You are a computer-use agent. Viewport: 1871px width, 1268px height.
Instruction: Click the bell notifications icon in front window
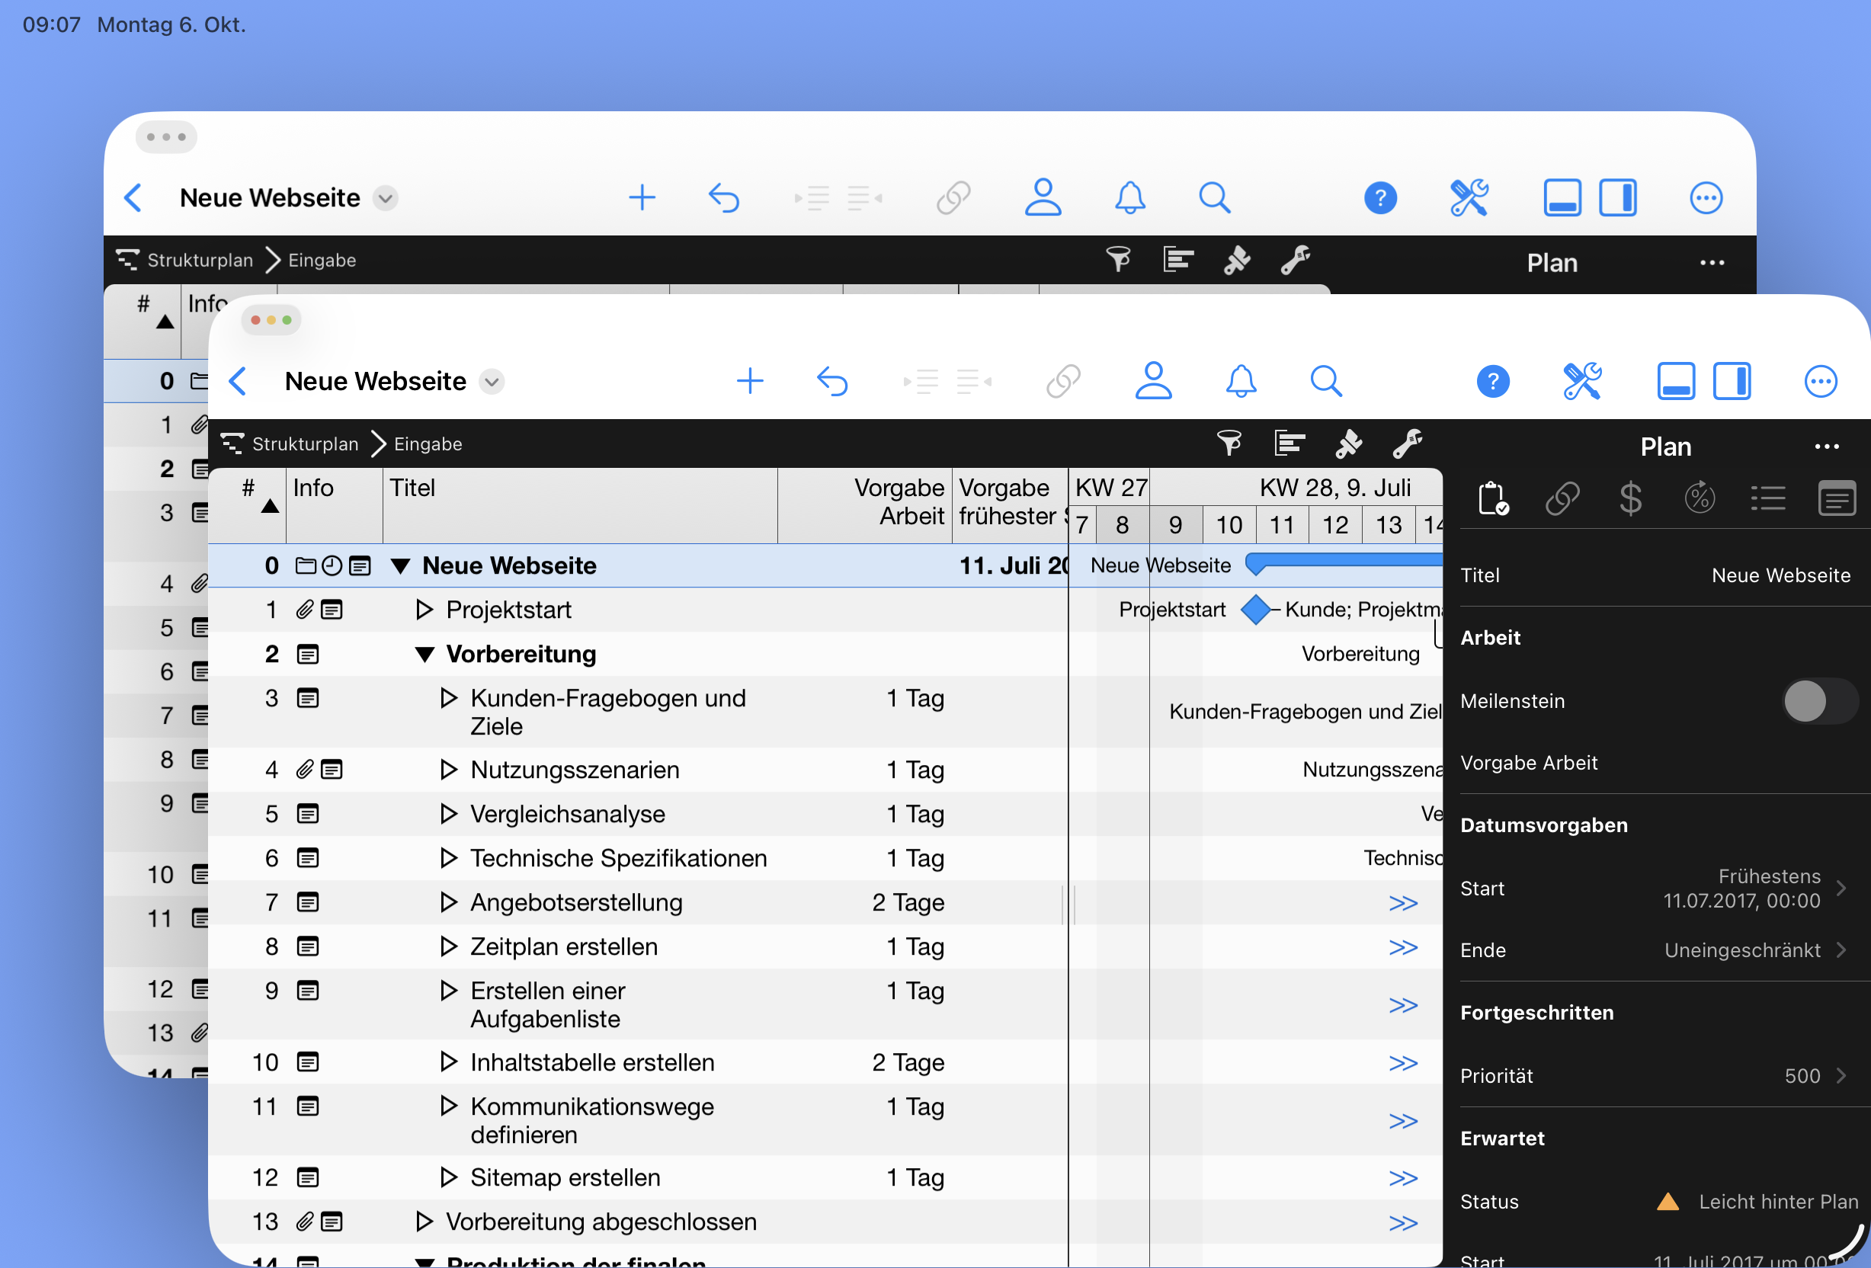click(1241, 381)
